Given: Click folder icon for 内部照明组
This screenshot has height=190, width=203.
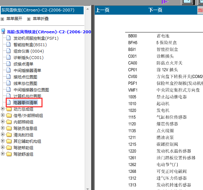Looking at the screenshot, I should [x=9, y=122].
